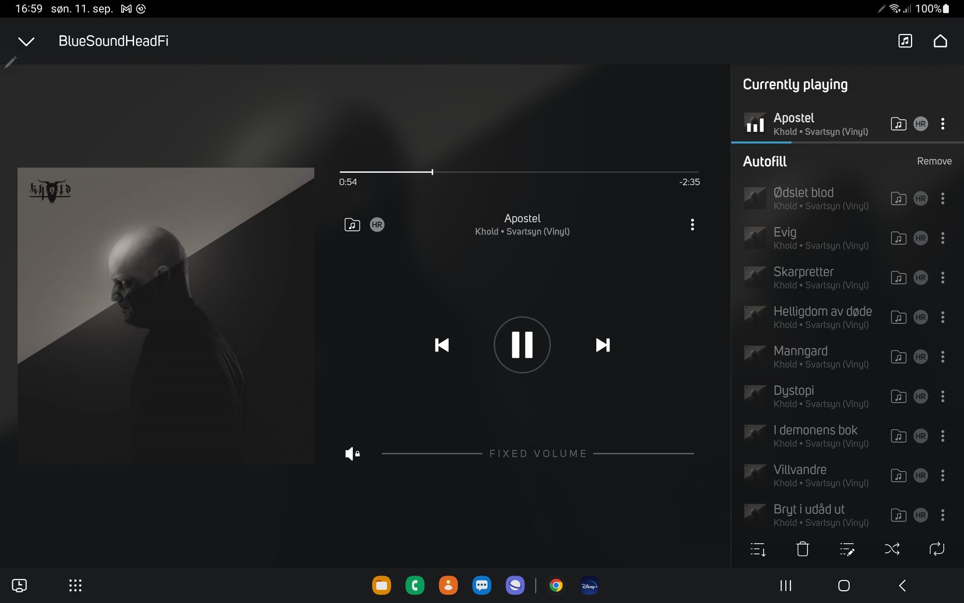This screenshot has height=603, width=964.
Task: Remove the Autofill queue
Action: pos(934,161)
